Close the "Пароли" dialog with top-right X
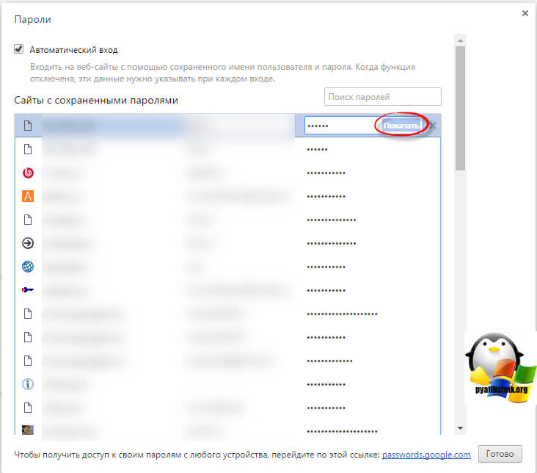 pos(525,13)
